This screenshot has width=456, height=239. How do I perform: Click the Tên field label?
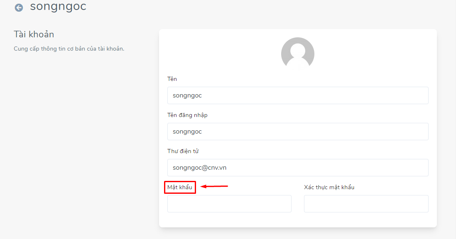(x=172, y=79)
